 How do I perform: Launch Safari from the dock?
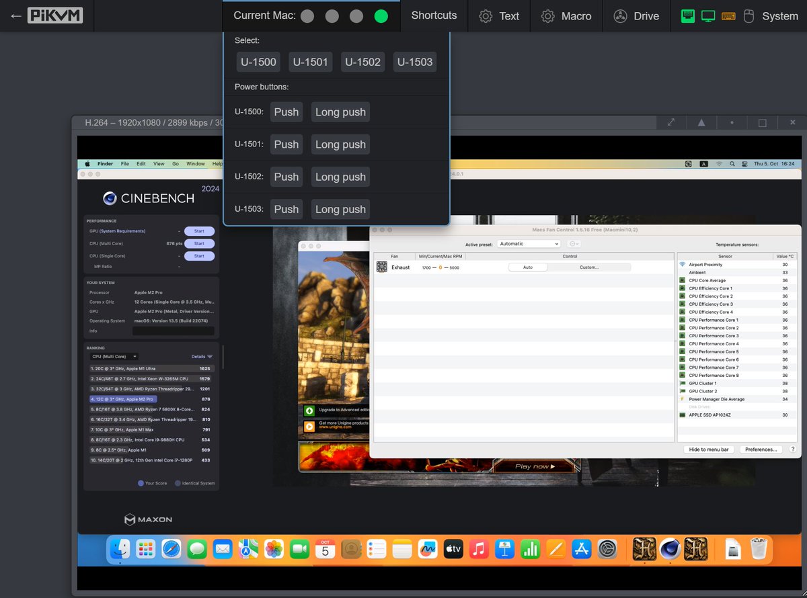[x=171, y=549]
